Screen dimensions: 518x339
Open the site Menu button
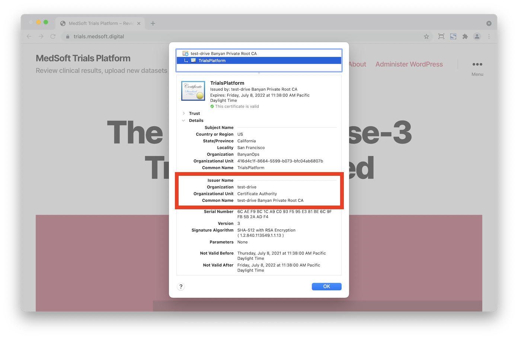tap(477, 68)
